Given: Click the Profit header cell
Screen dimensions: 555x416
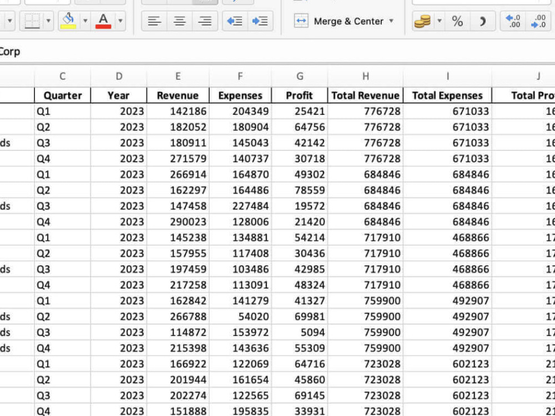Looking at the screenshot, I should [x=300, y=95].
